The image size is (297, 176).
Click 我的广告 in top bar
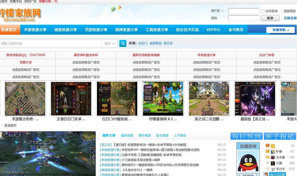click(x=30, y=1)
